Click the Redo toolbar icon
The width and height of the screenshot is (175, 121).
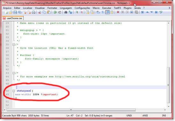pos(60,12)
